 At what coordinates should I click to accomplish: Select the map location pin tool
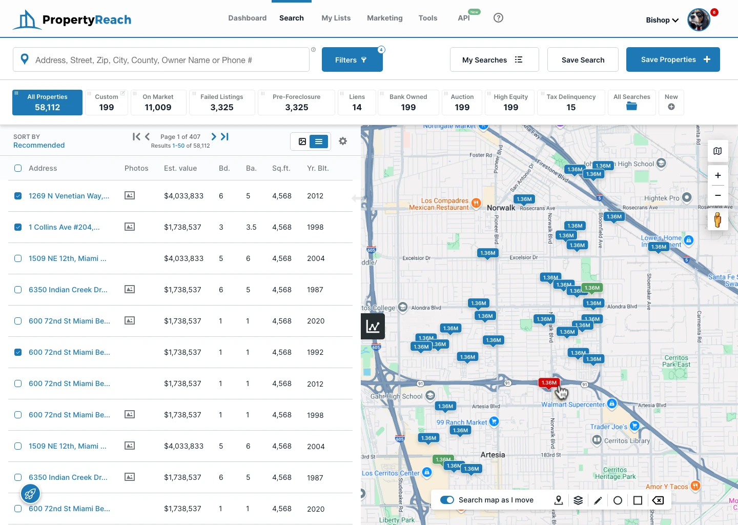(559, 500)
